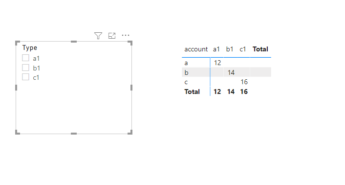Viewport: 345px width, 185px height.
Task: Click the slicer's top-middle edge handle
Action: pyautogui.click(x=74, y=42)
